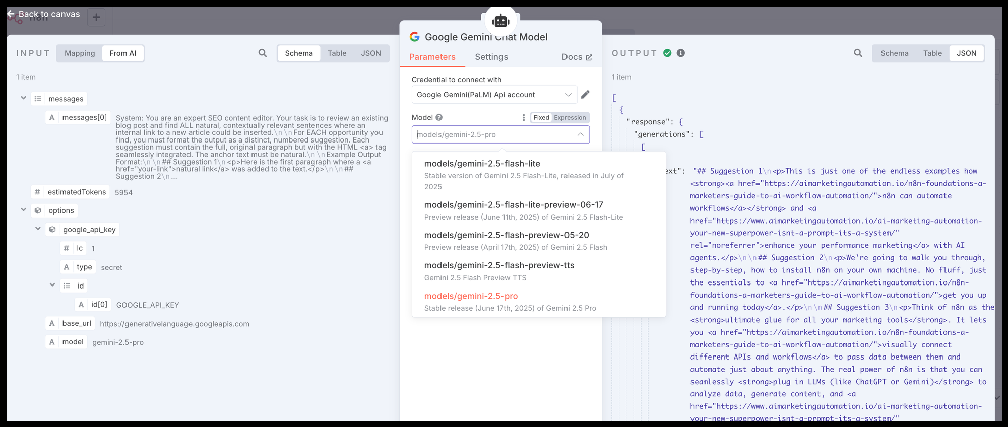1008x427 pixels.
Task: Switch input to Mapping mode
Action: point(80,53)
